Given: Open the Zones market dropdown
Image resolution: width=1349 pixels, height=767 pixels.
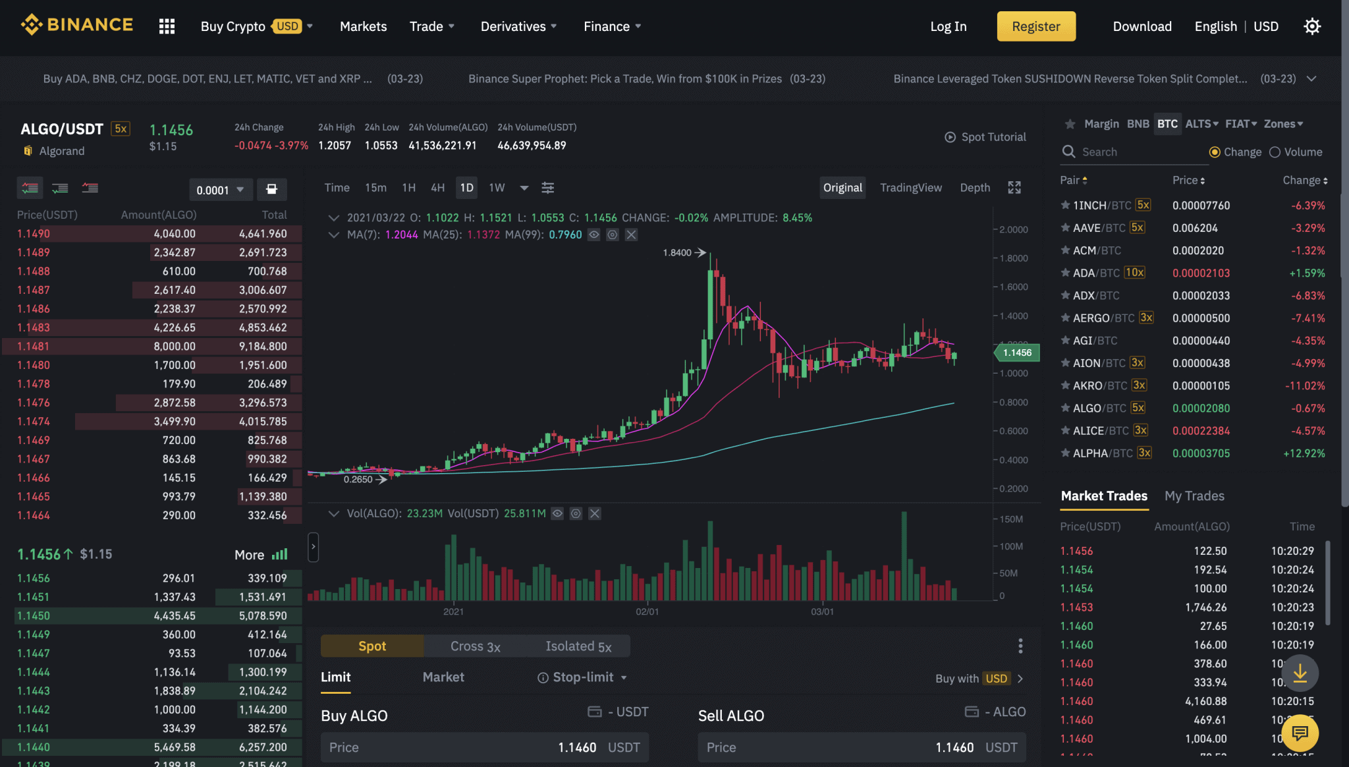Looking at the screenshot, I should tap(1283, 124).
